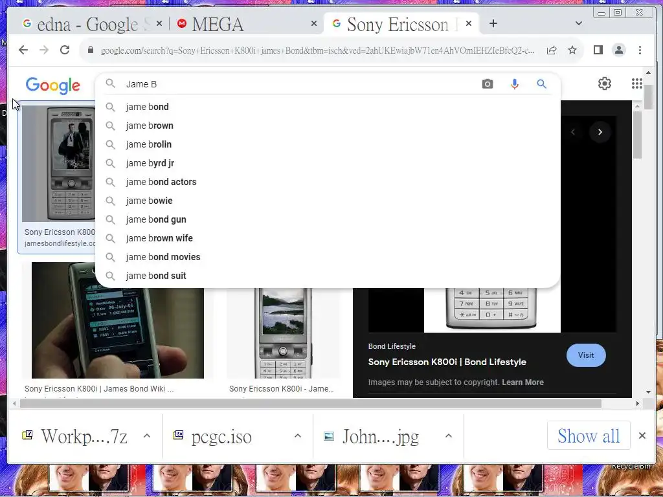The image size is (663, 497).
Task: Open the Learn More copyright link
Action: click(523, 382)
